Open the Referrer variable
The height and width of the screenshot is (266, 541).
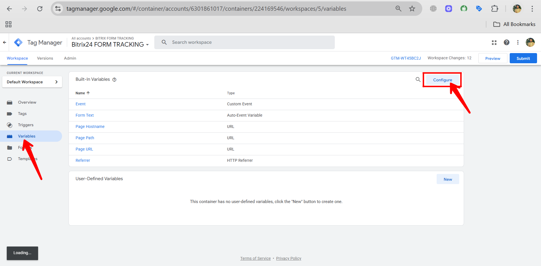coord(83,160)
